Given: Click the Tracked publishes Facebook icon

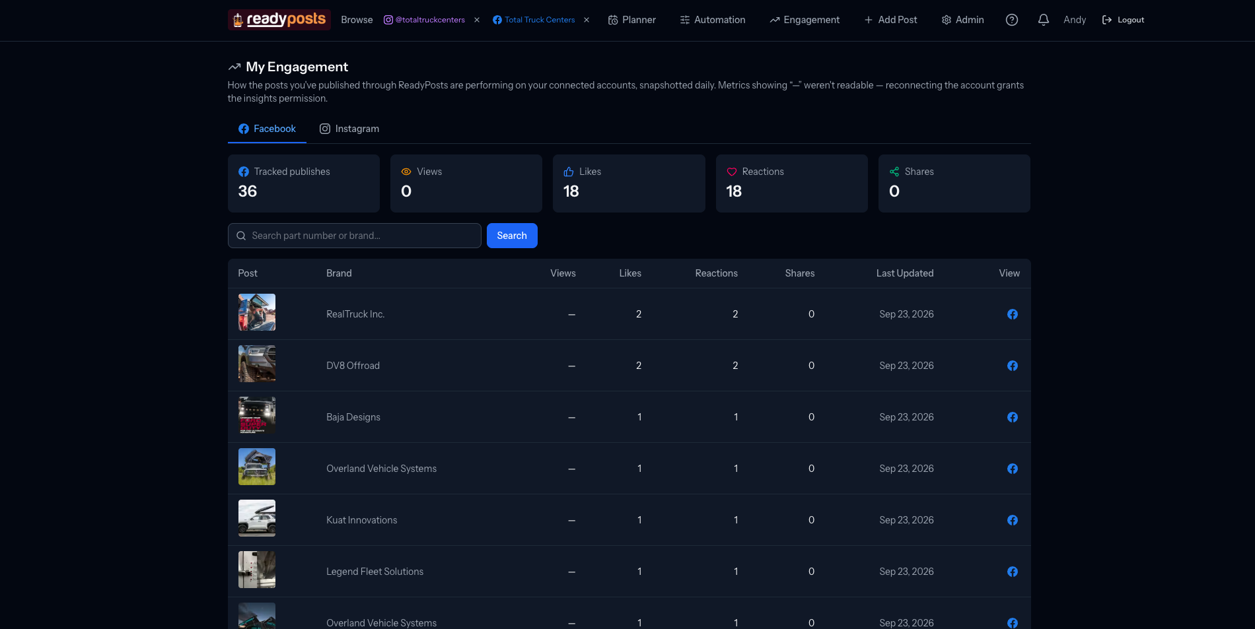Looking at the screenshot, I should (244, 172).
